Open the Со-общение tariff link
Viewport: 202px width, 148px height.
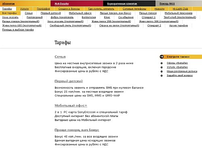[x=126, y=17]
